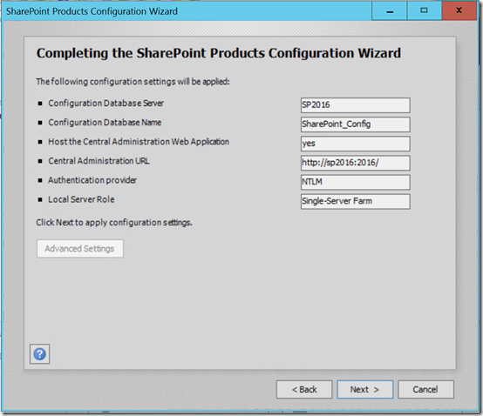Image resolution: width=483 pixels, height=416 pixels.
Task: Click the 'Central Administration URL' label
Action: pos(99,161)
